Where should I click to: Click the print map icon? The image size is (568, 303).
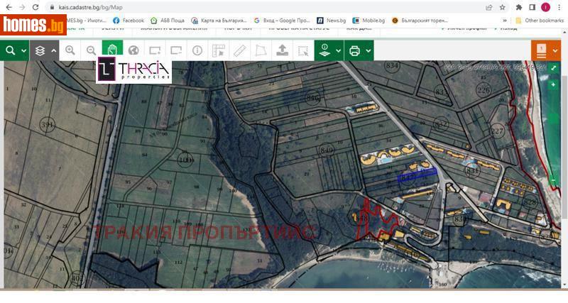point(354,50)
